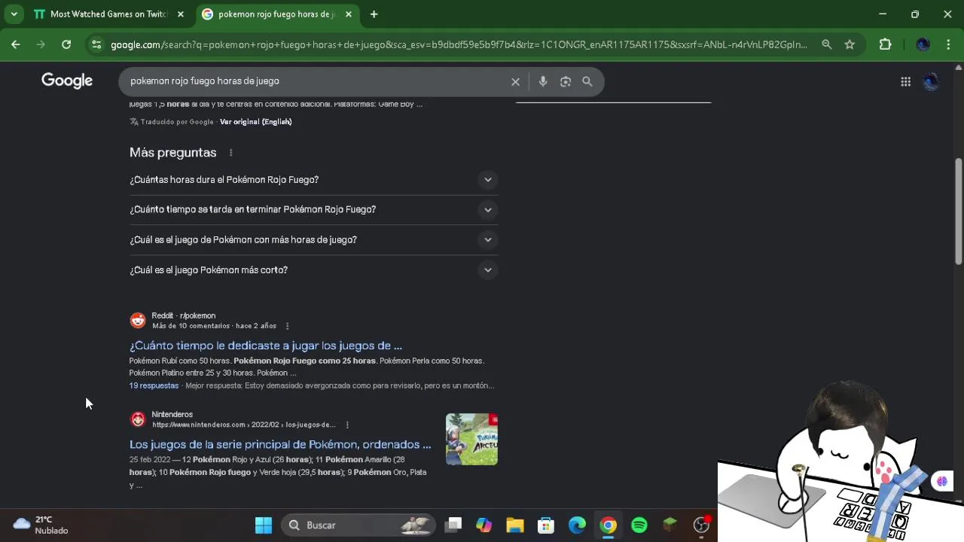
Task: Search by image with Google Lens
Action: coord(566,81)
